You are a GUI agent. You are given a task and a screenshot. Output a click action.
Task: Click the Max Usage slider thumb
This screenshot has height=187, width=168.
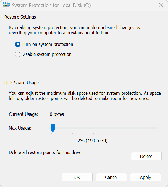pyautogui.click(x=53, y=128)
